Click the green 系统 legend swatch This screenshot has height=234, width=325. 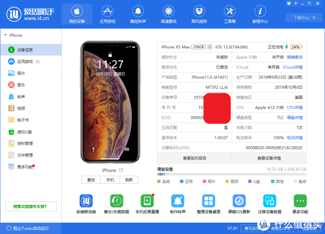159,181
